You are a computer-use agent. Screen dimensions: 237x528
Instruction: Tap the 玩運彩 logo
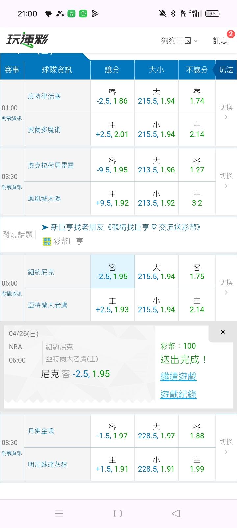[x=27, y=40]
